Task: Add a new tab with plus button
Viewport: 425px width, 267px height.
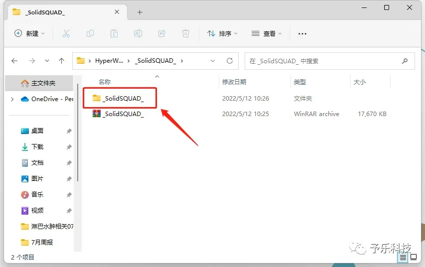Action: [140, 12]
